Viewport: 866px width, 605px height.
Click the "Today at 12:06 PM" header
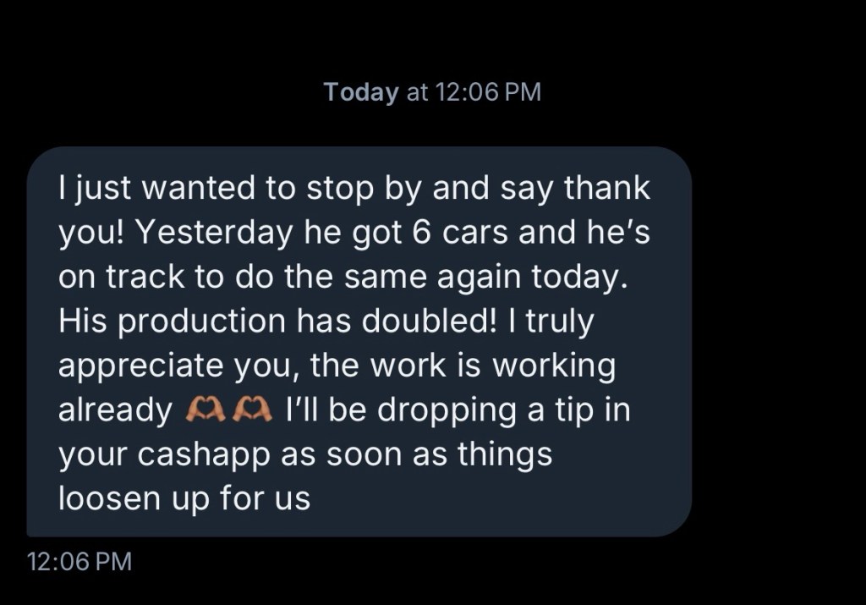[x=432, y=92]
